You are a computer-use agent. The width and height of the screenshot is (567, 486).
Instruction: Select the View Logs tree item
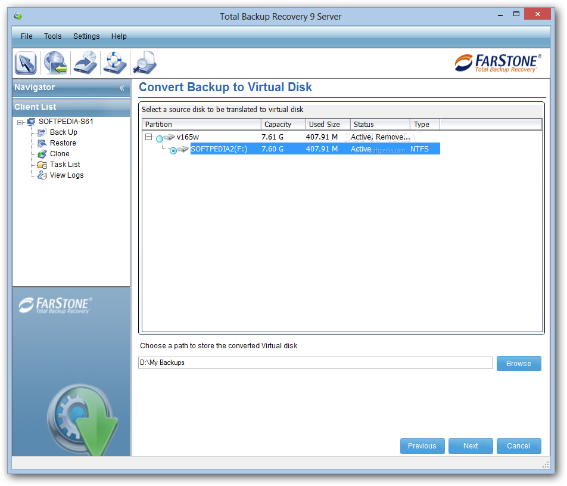(x=67, y=175)
